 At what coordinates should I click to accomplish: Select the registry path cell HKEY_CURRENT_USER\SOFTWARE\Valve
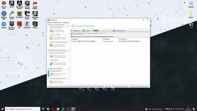pos(129,41)
